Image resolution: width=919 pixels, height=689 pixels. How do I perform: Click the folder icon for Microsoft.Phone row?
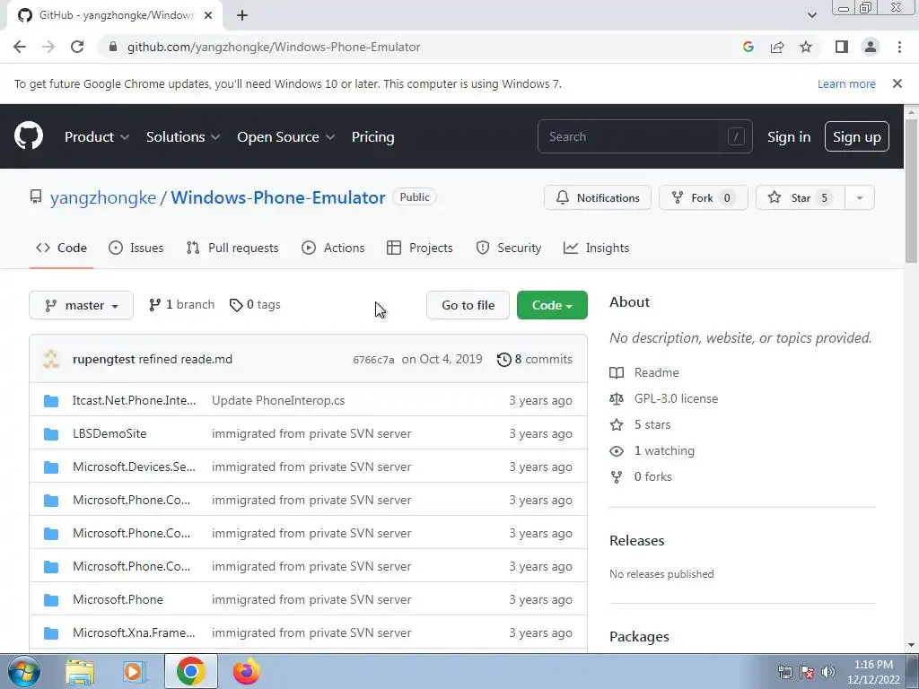tap(51, 600)
